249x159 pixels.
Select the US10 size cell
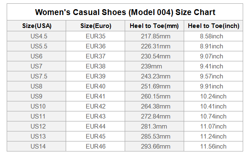[x=36, y=106]
